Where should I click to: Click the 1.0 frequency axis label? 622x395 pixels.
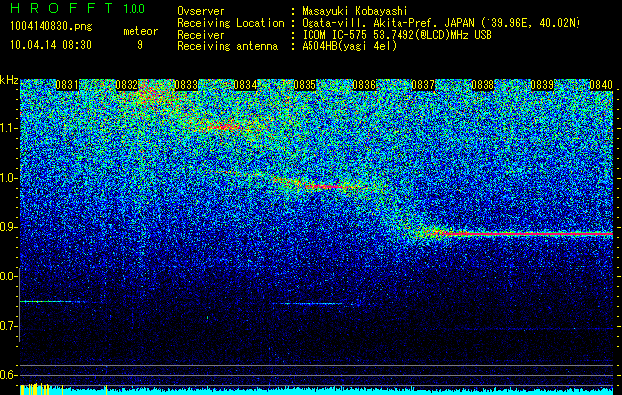(8, 178)
